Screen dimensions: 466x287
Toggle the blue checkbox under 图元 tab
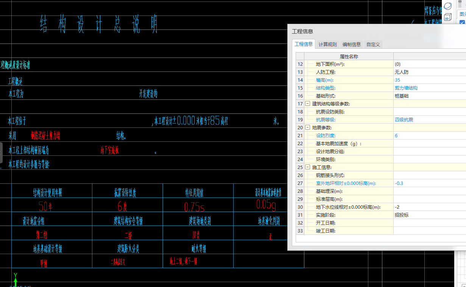(x=462, y=23)
